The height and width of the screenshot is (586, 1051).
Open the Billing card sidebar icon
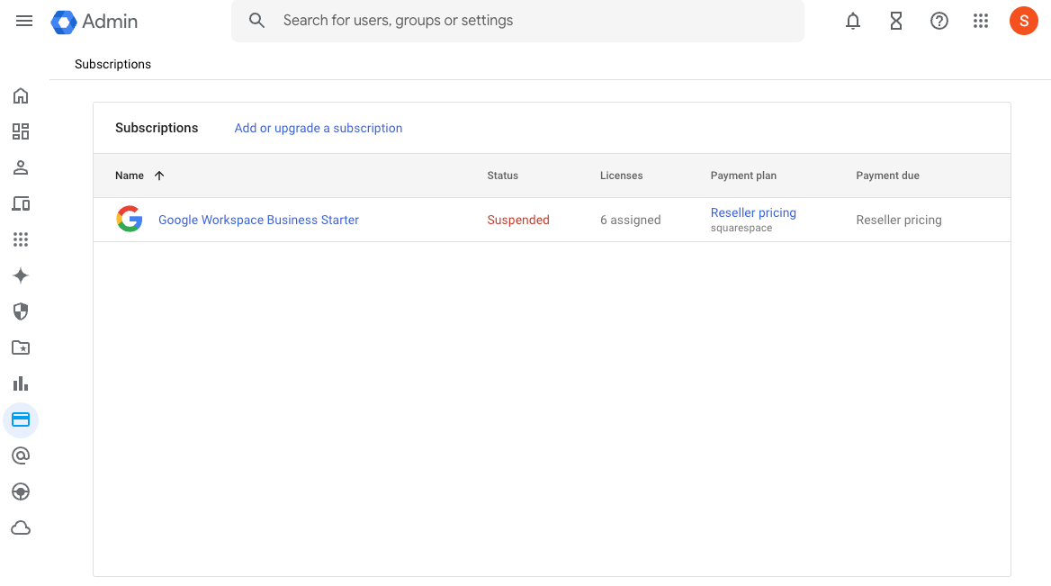[x=21, y=419]
